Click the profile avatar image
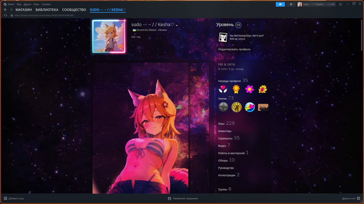 [109, 36]
